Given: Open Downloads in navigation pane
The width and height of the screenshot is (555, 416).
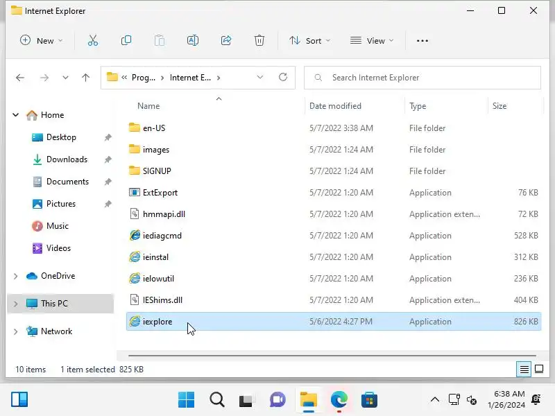Looking at the screenshot, I should tap(67, 159).
